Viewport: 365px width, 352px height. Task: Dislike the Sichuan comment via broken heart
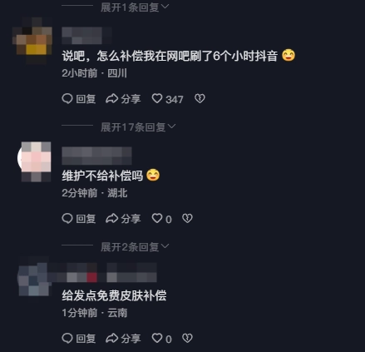200,98
